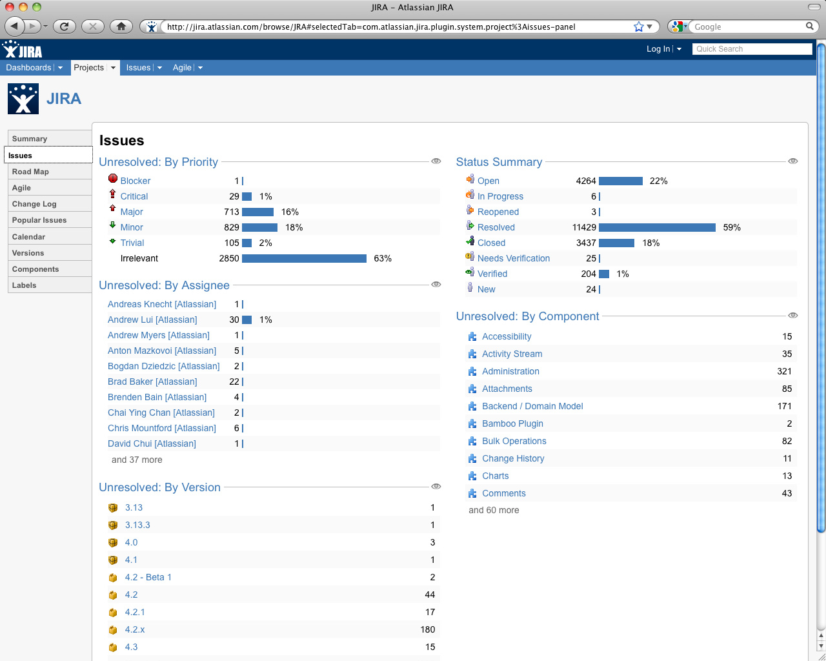Click the JIRA project avatar icon
The image size is (826, 661).
click(23, 98)
